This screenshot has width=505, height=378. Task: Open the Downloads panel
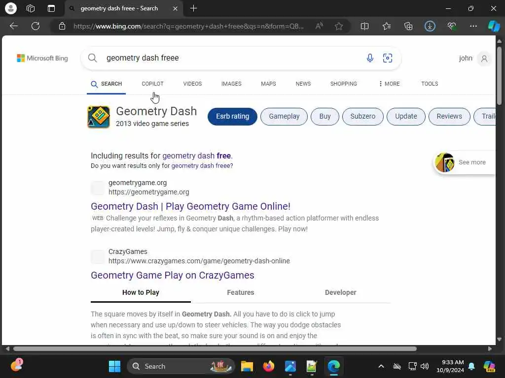[430, 26]
